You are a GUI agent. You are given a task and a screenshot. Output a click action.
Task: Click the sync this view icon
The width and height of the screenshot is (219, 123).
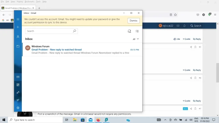click(129, 31)
